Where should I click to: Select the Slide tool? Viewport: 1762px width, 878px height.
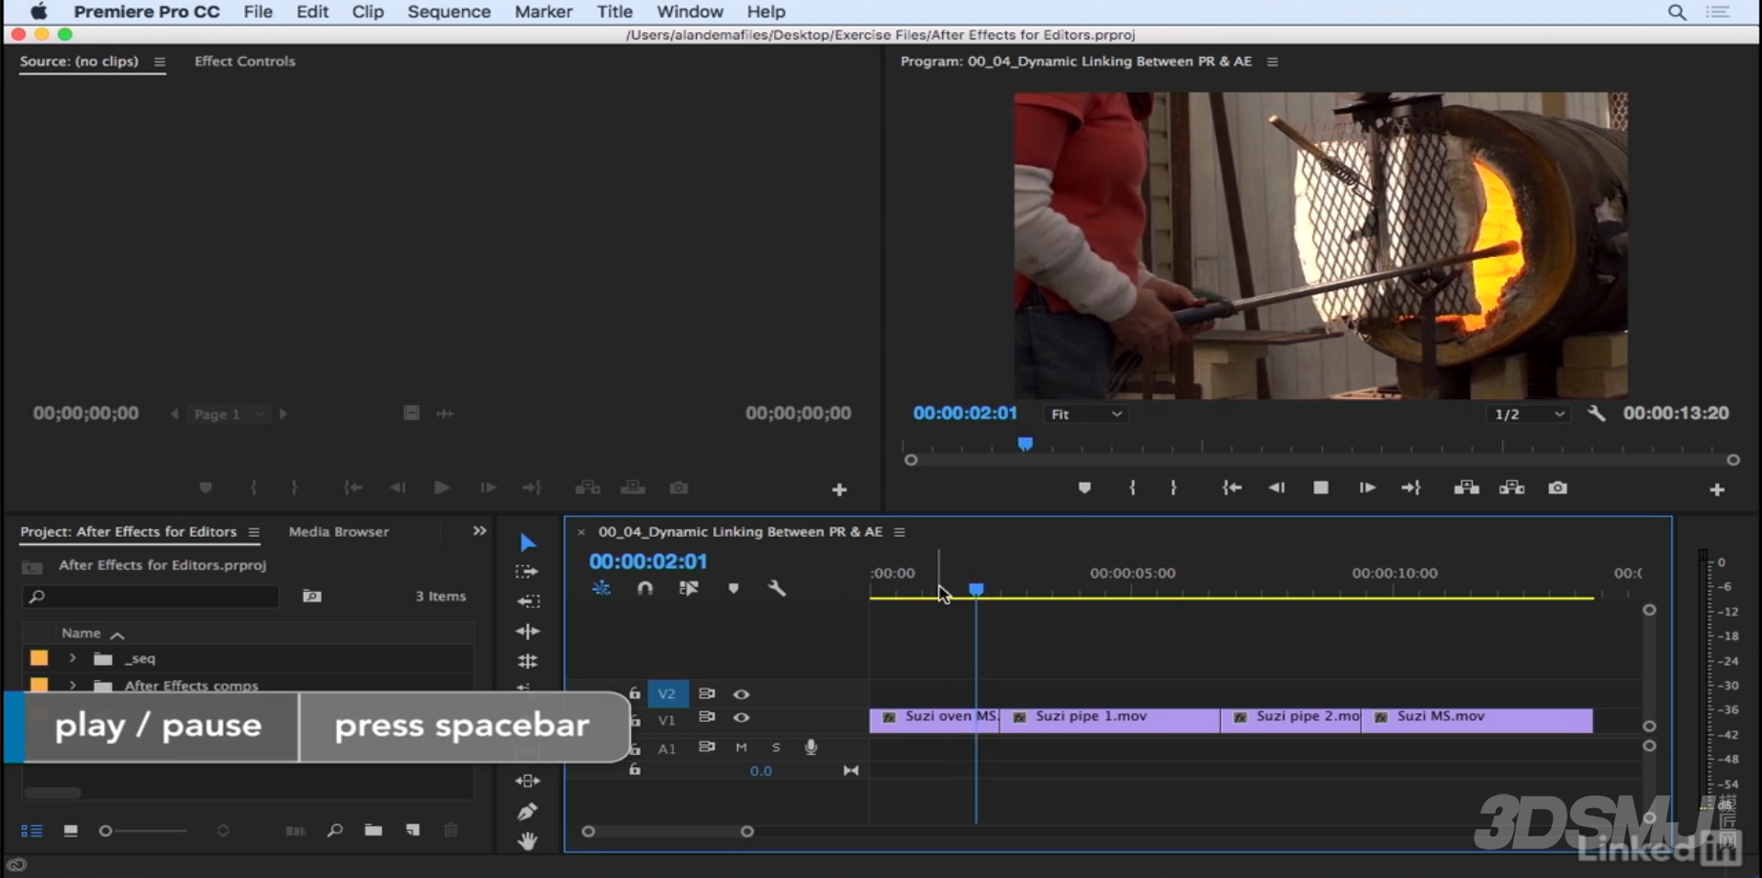tap(527, 781)
